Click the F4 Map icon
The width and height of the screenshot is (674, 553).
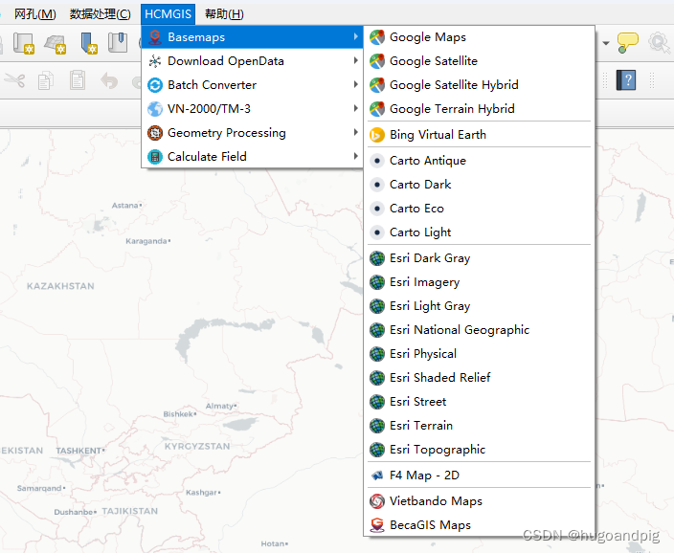pos(377,476)
